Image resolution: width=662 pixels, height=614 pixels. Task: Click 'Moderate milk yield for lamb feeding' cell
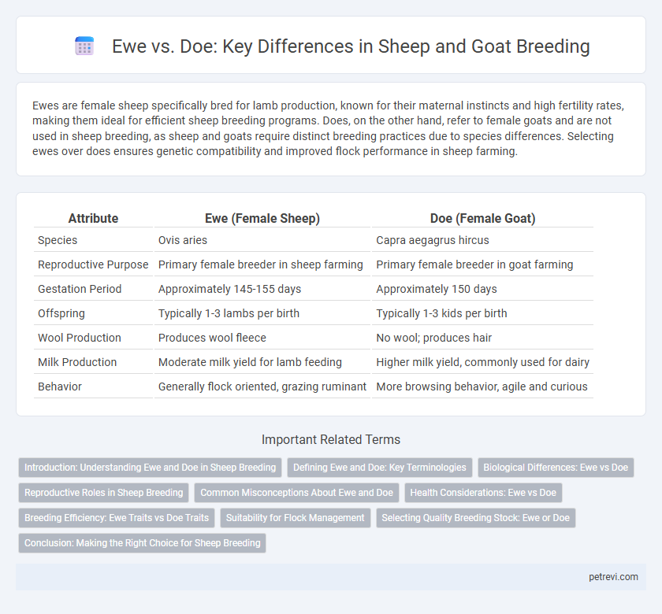tap(250, 362)
